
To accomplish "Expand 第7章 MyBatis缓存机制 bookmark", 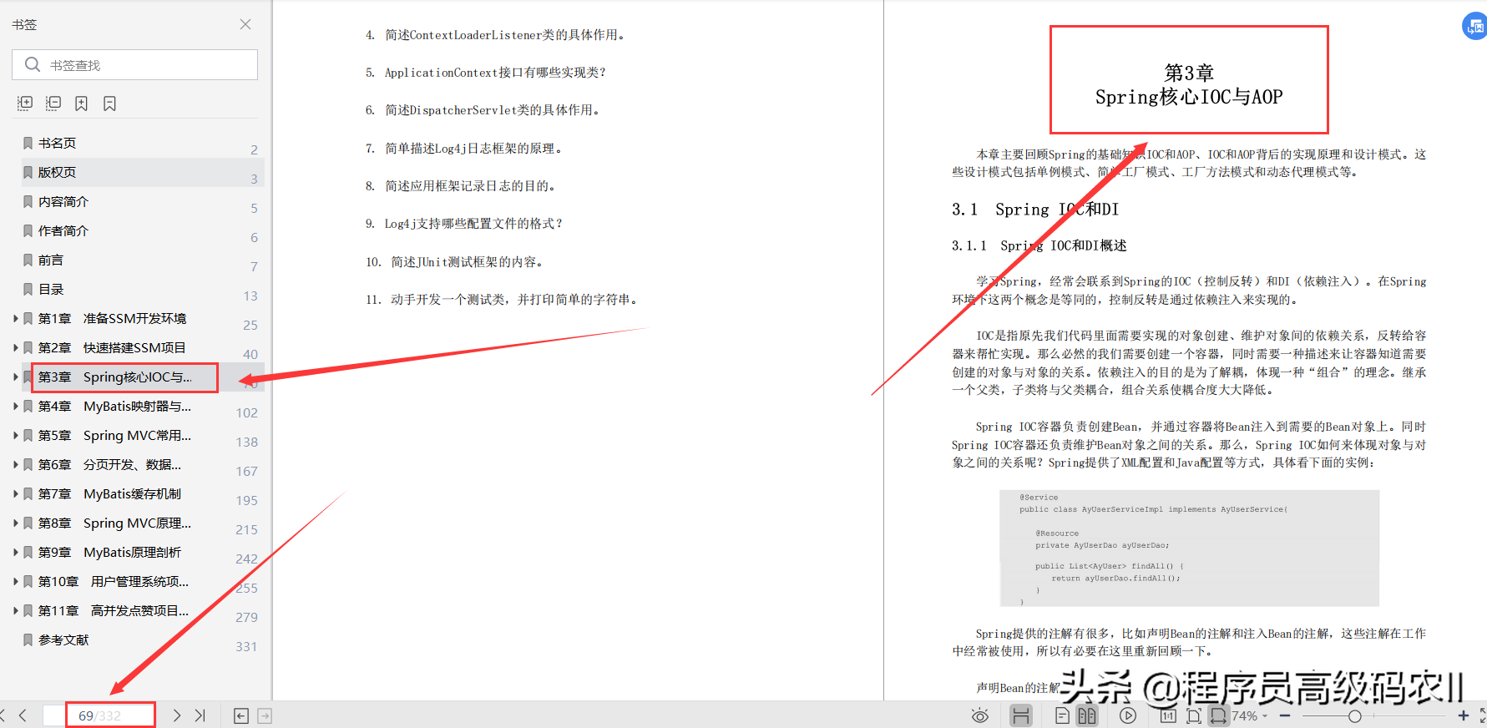I will [16, 493].
